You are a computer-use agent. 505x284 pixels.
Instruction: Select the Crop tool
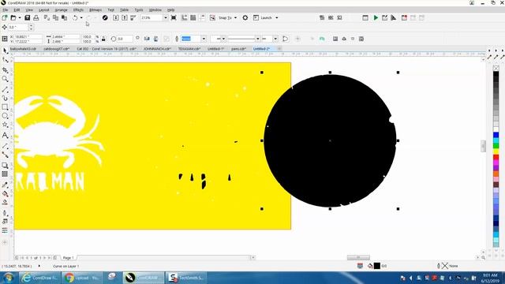5,70
